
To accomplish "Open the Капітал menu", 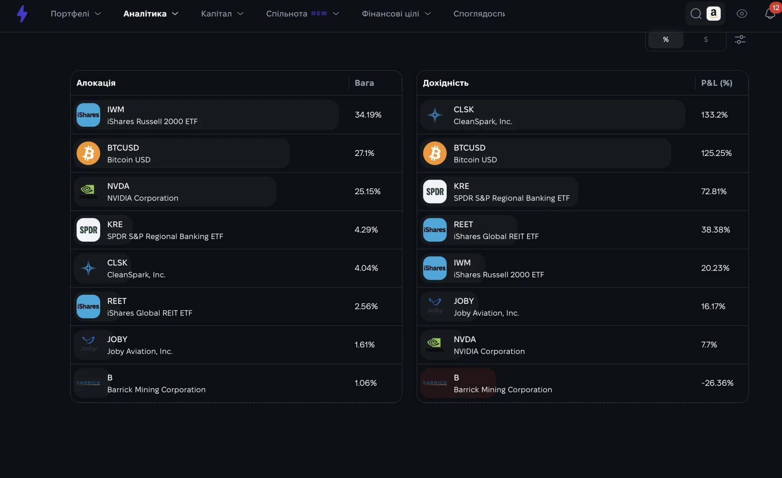I will 222,13.
